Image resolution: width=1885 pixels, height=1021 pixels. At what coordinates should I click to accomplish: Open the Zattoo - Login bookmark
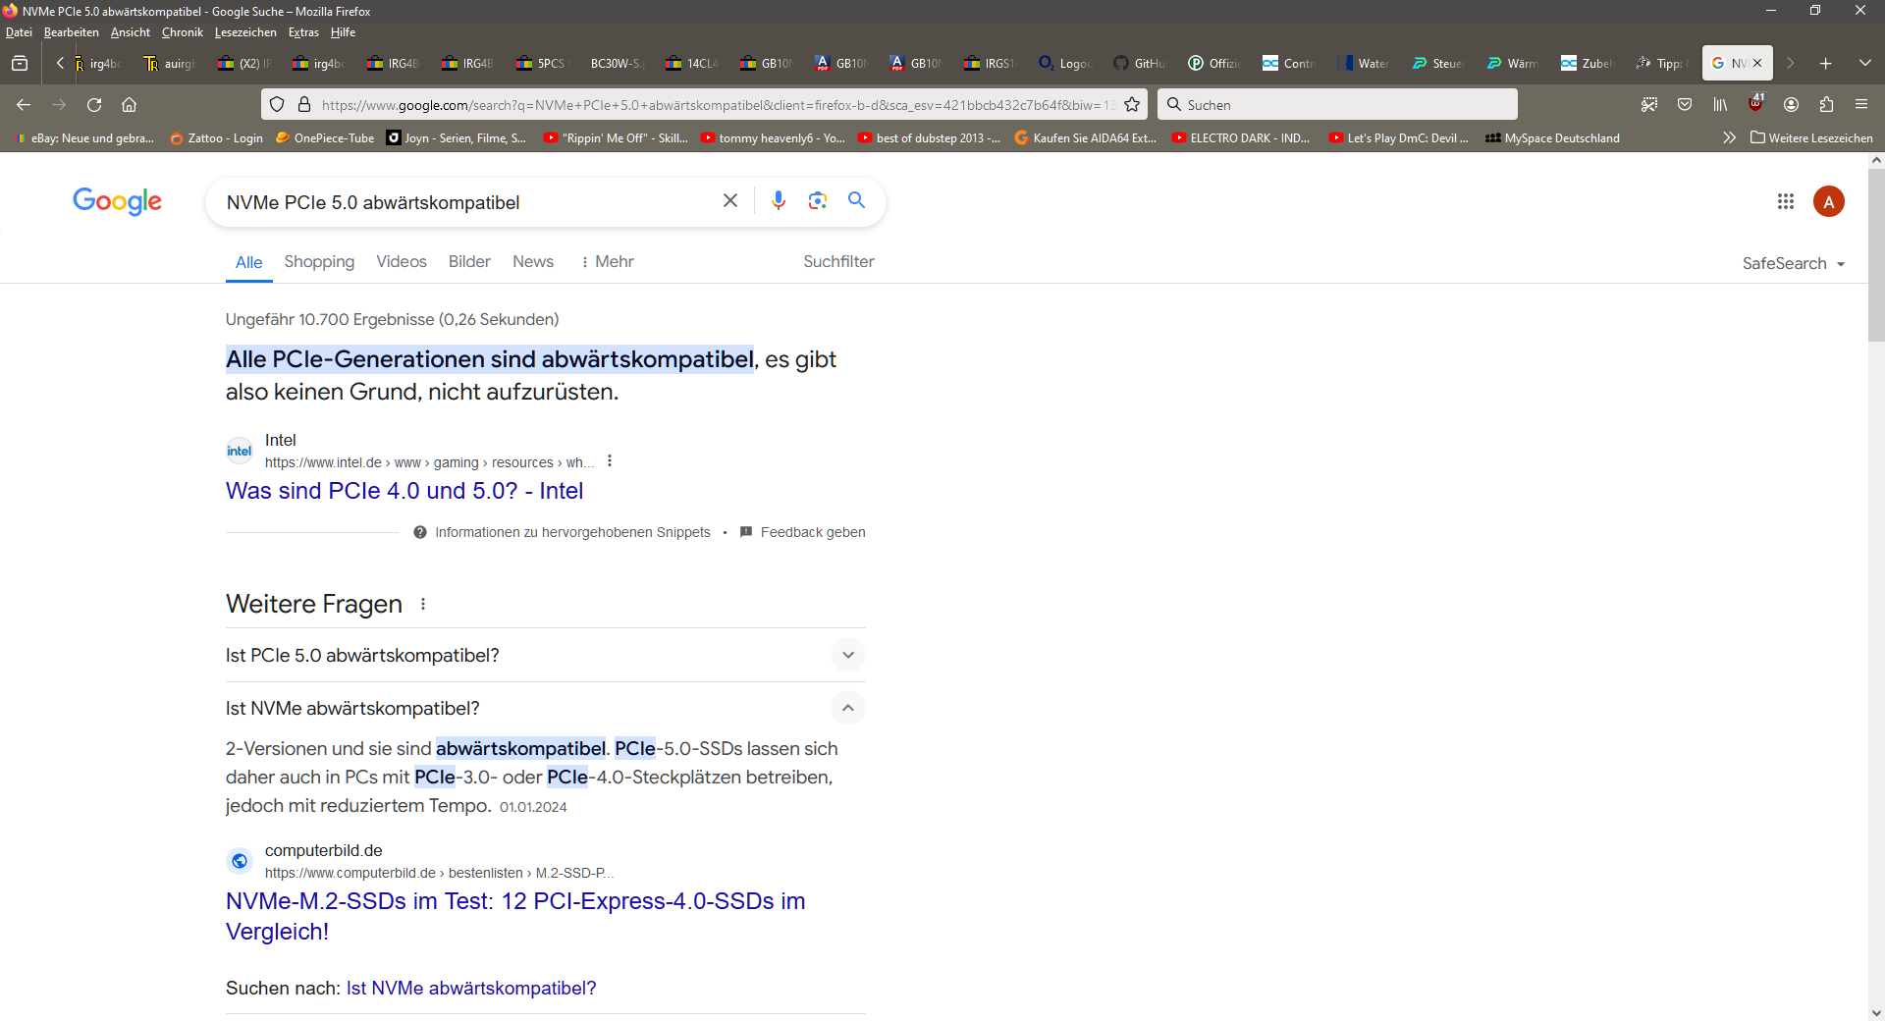217,137
